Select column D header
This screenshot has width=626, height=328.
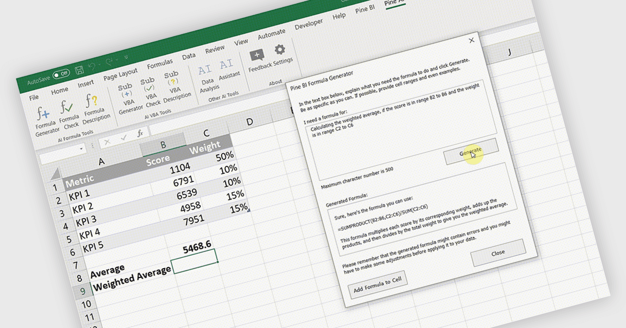(x=249, y=121)
